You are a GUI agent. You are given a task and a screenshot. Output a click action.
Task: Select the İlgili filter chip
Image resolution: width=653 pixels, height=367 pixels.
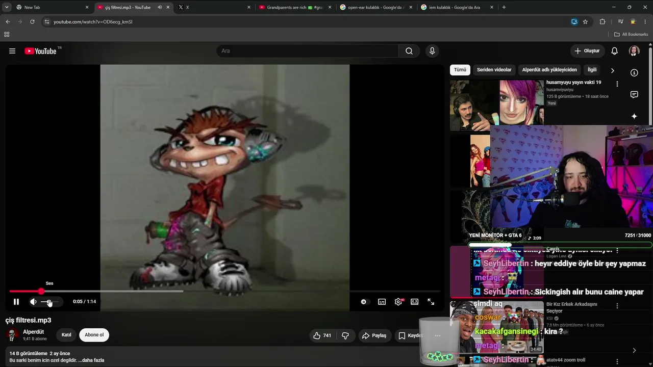[592, 70]
